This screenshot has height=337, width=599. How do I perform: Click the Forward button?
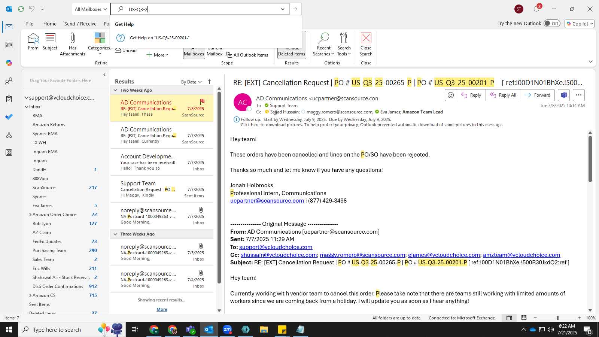pos(538,95)
